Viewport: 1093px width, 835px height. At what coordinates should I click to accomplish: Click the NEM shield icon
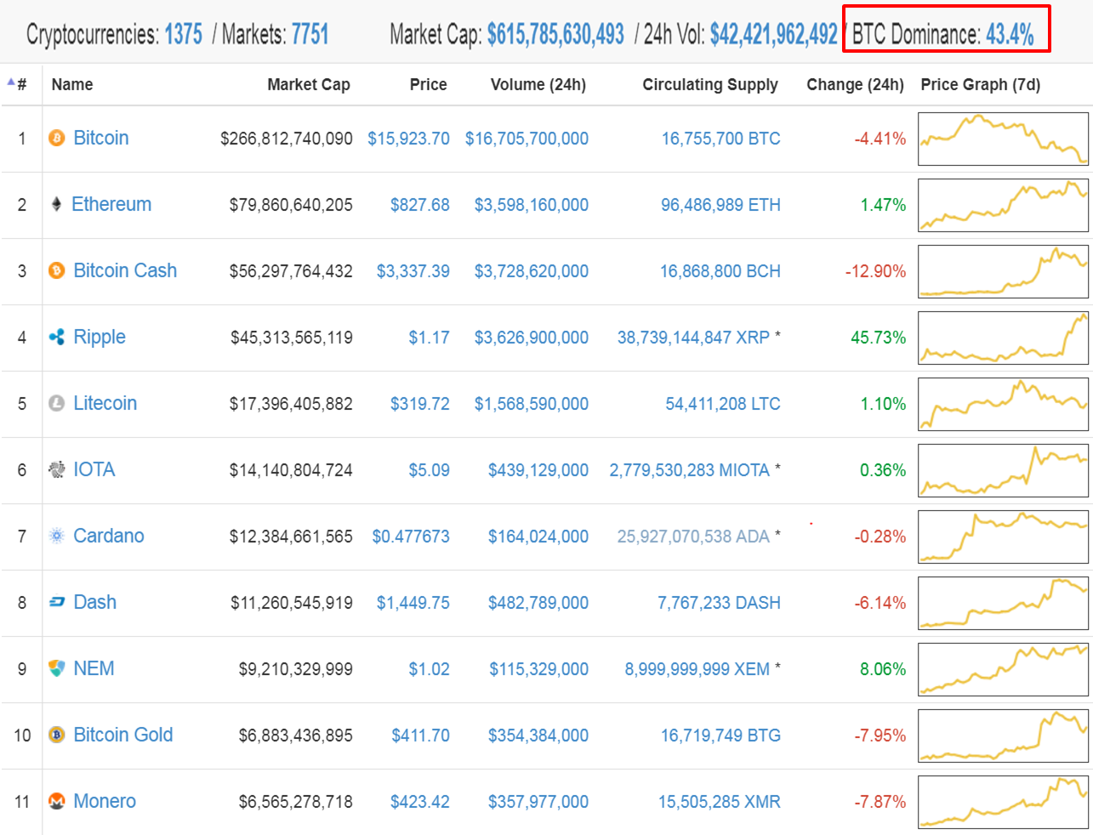[57, 668]
